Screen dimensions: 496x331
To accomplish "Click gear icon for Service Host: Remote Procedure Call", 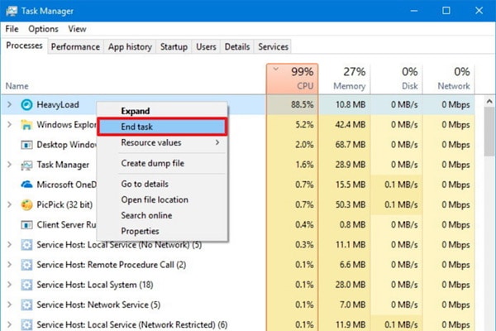I will [26, 265].
